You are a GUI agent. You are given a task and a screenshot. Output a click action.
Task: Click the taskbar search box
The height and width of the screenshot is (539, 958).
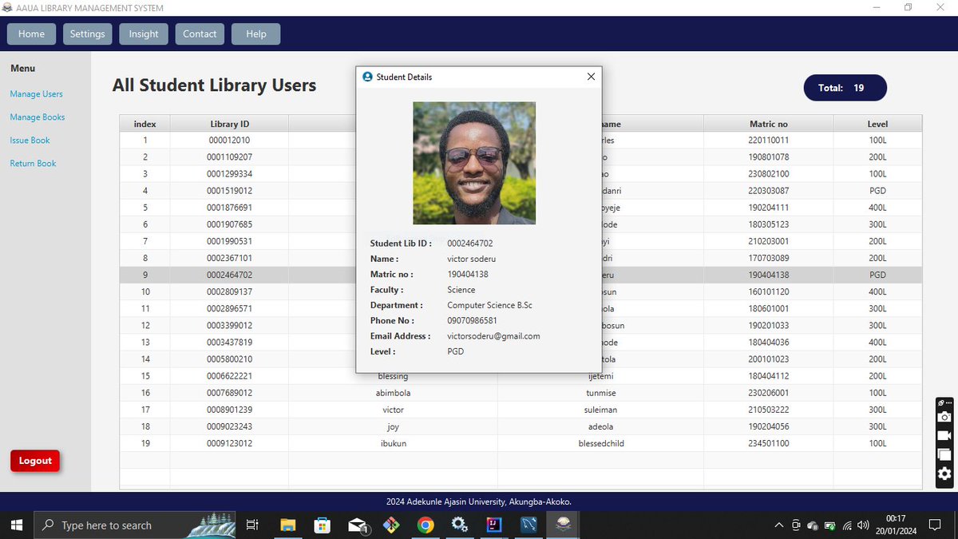click(136, 525)
